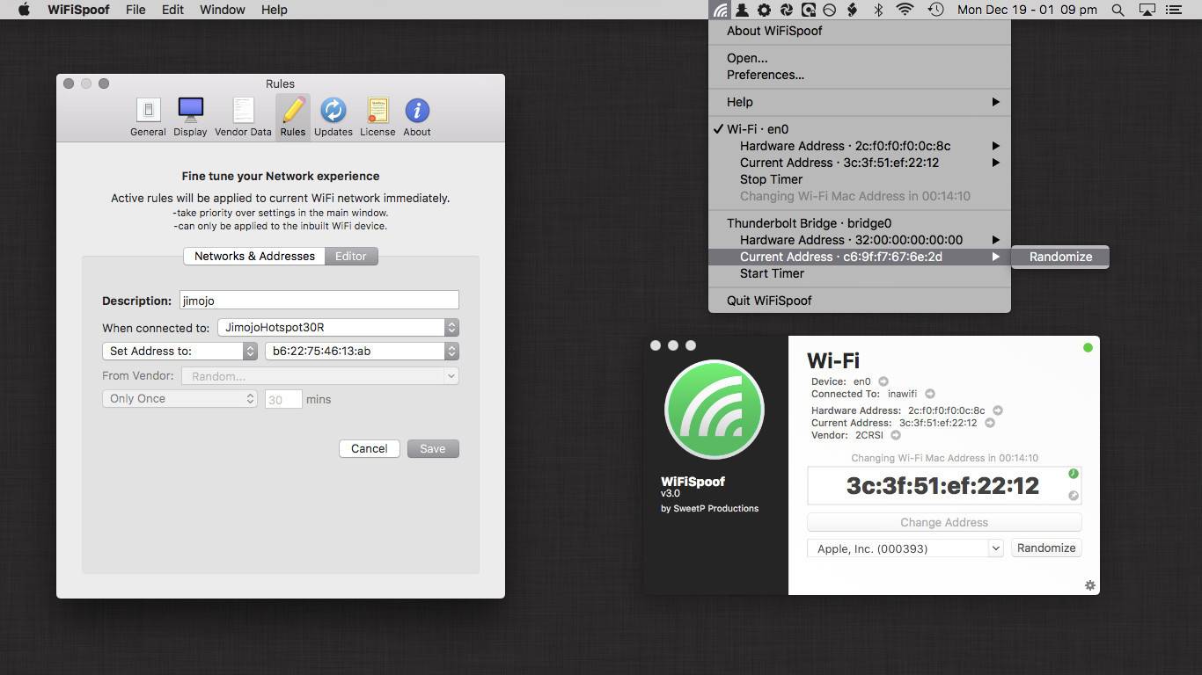The image size is (1202, 675).
Task: Select the Rules pencil tab
Action: click(x=293, y=117)
